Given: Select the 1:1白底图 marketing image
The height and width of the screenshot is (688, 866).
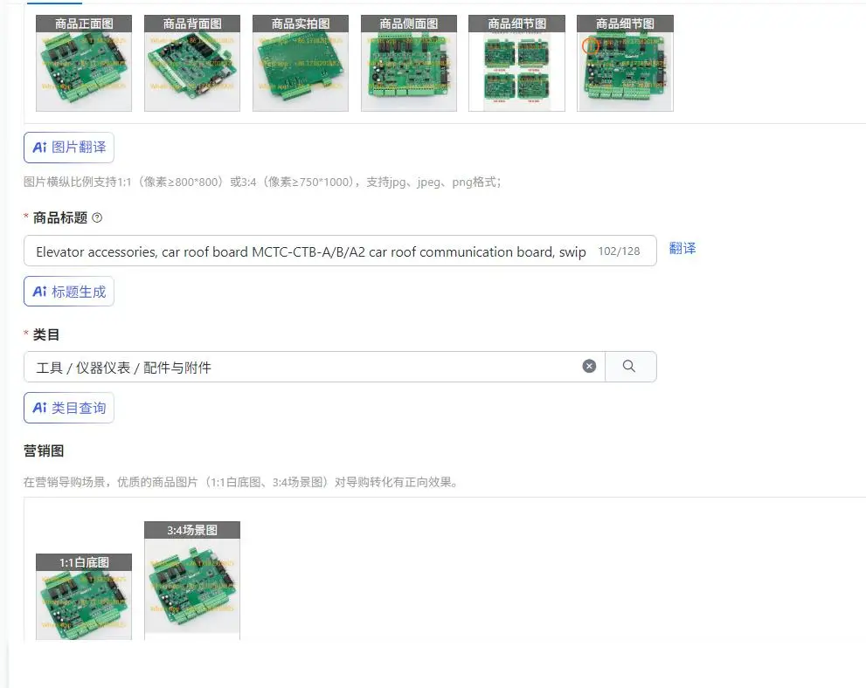Looking at the screenshot, I should click(84, 597).
